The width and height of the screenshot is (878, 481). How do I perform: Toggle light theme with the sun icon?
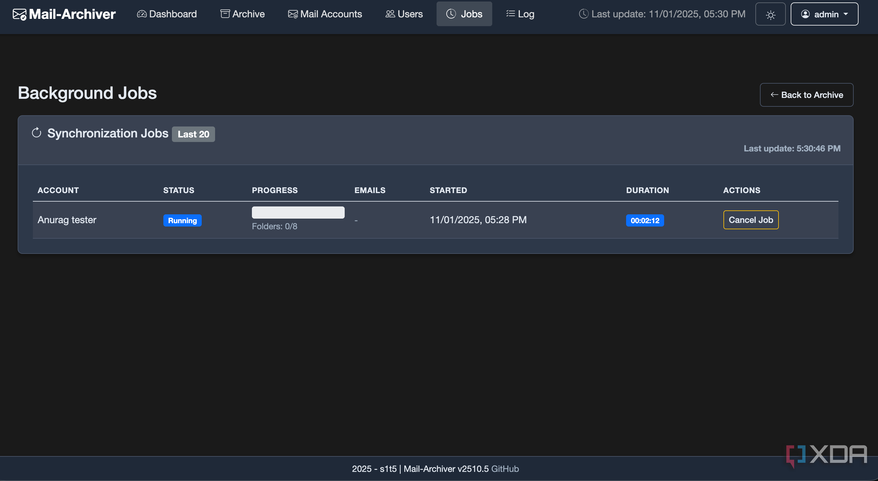[x=770, y=14]
